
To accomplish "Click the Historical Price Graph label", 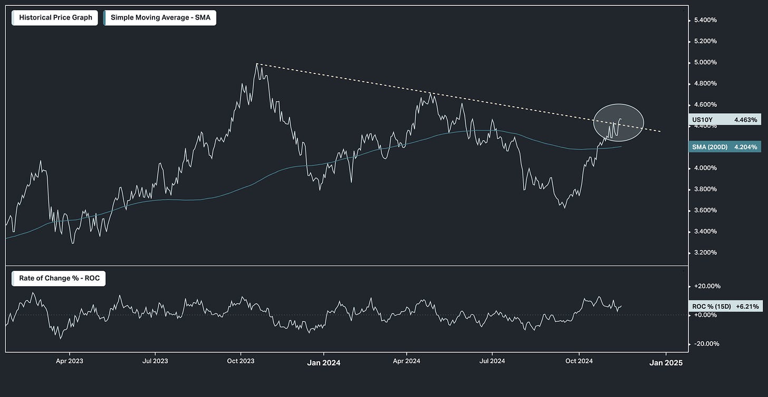I will coord(55,17).
